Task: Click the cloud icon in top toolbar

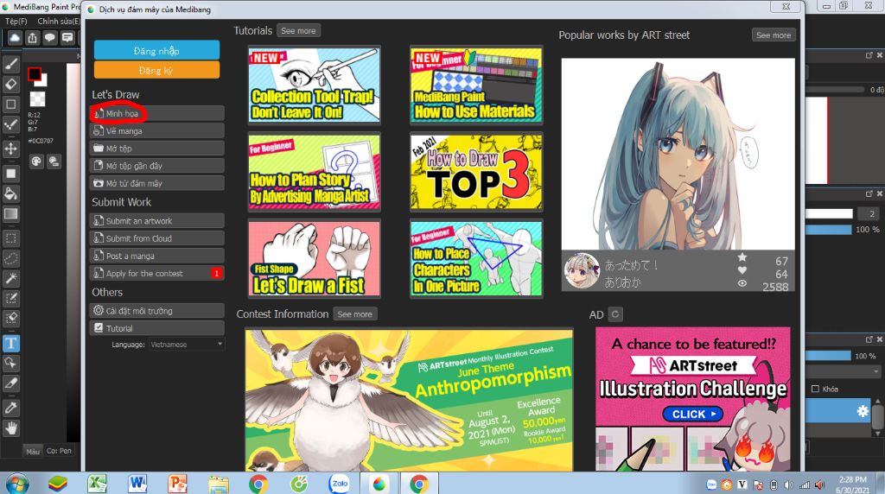Action: coord(15,38)
